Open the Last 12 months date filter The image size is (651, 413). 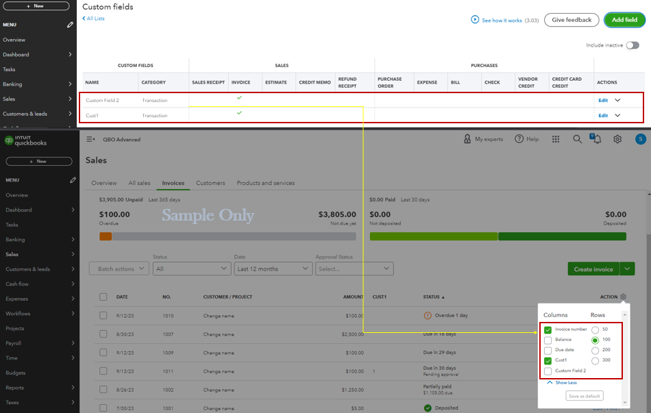click(273, 268)
